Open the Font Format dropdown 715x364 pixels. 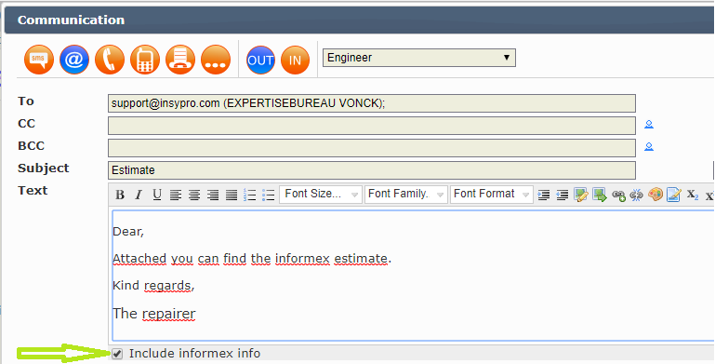tap(491, 195)
